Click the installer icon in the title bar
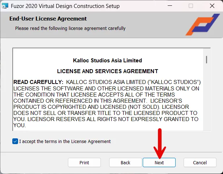The image size is (223, 174). (x=5, y=6)
